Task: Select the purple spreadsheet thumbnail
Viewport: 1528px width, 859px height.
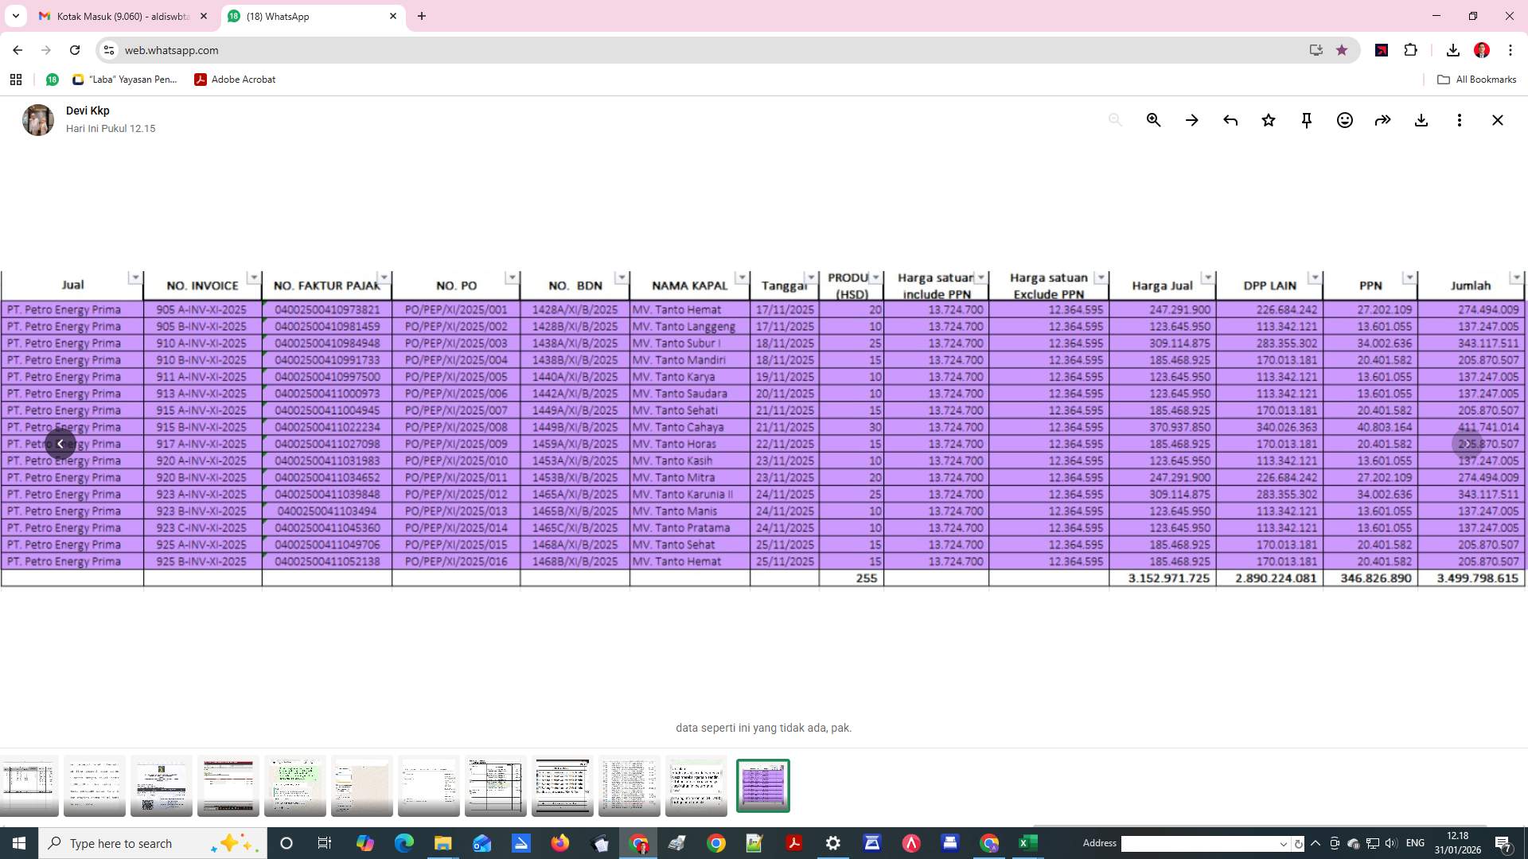Action: click(x=762, y=785)
